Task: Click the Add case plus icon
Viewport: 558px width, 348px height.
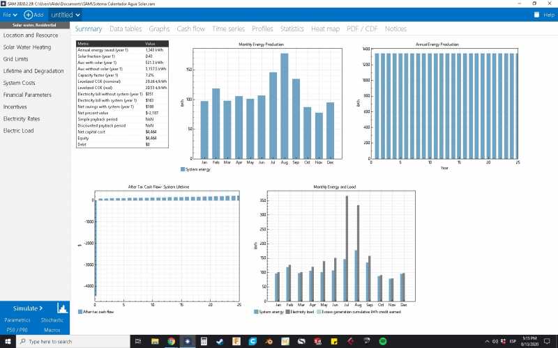Action: [29, 15]
